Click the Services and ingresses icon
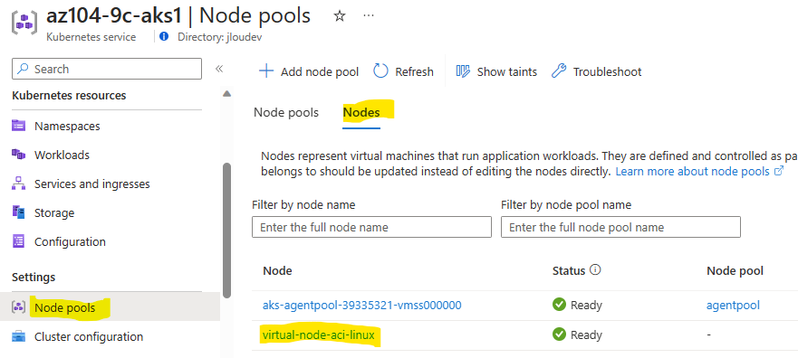This screenshot has height=358, width=798. 18,184
